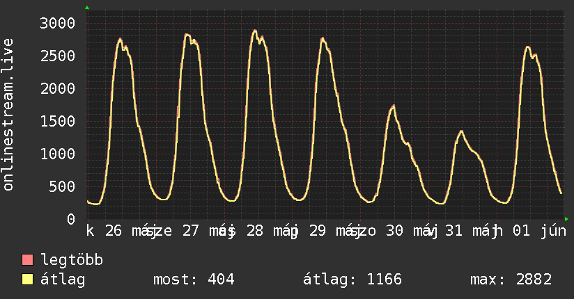The width and height of the screenshot is (574, 299).
Task: Click the 1500 y-axis label
Action: [x=58, y=121]
